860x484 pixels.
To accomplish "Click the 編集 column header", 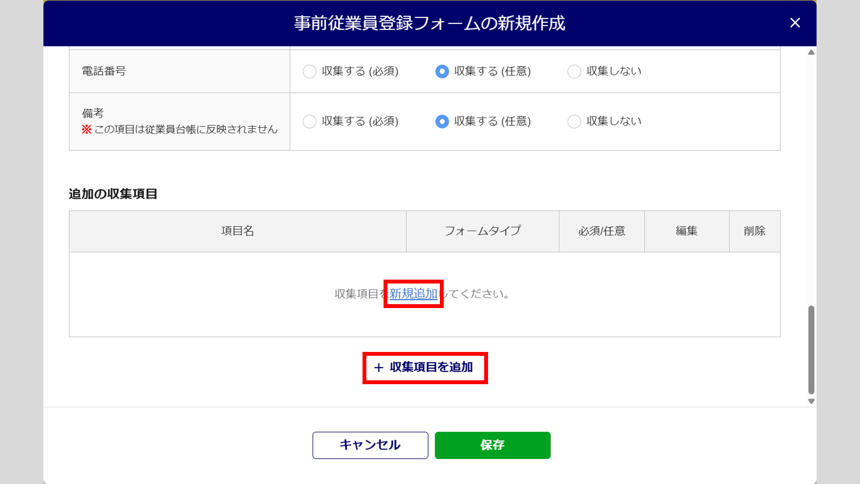I will click(x=686, y=231).
